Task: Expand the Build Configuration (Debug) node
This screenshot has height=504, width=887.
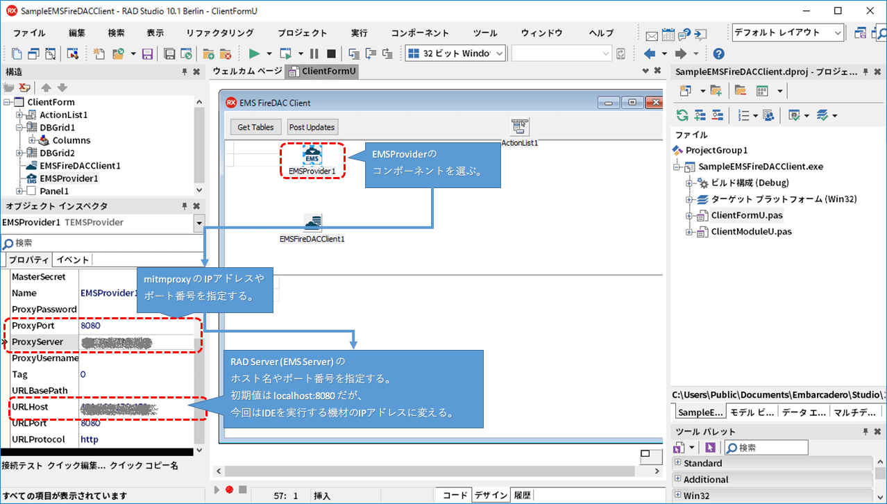Action: tap(690, 183)
